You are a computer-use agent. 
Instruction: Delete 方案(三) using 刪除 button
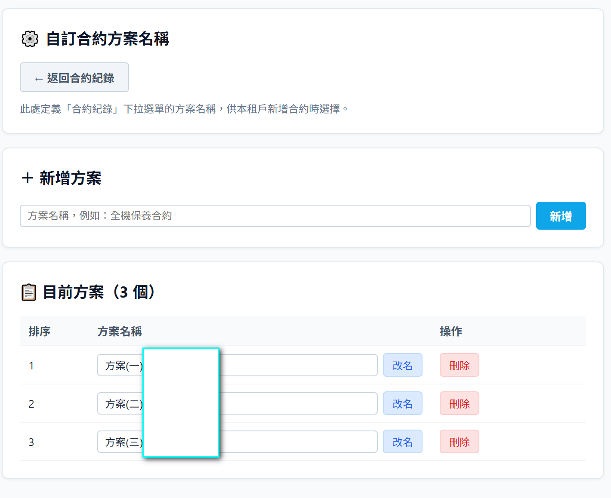coord(459,442)
